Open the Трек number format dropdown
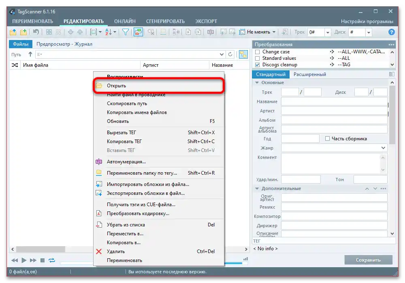 click(328, 32)
